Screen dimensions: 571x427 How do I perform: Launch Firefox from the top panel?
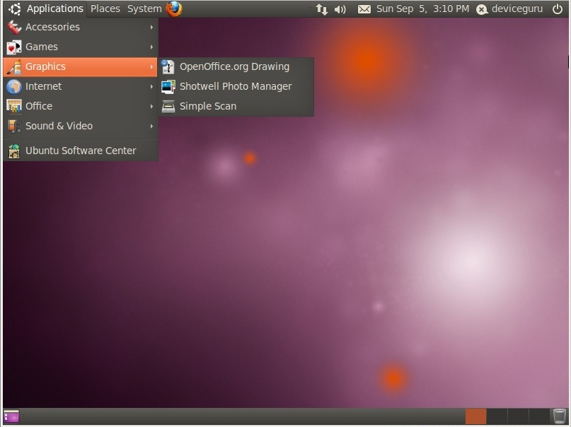click(174, 8)
